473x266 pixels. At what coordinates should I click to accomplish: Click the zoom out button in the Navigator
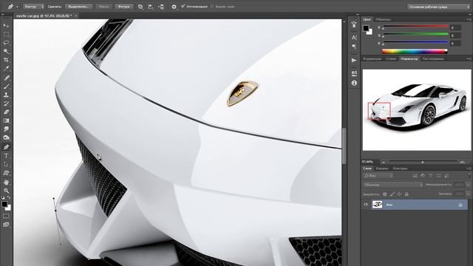click(383, 162)
